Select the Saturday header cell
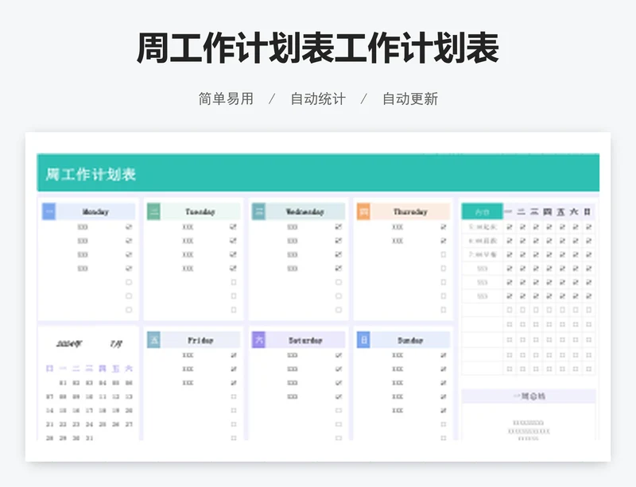Viewport: 636px width, 487px height. click(305, 340)
